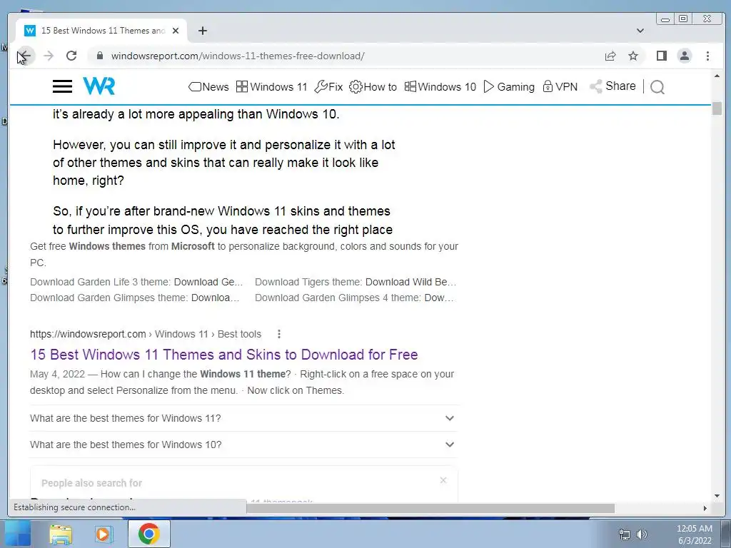
Task: Open more options for windowsreport.com result
Action: 279,334
